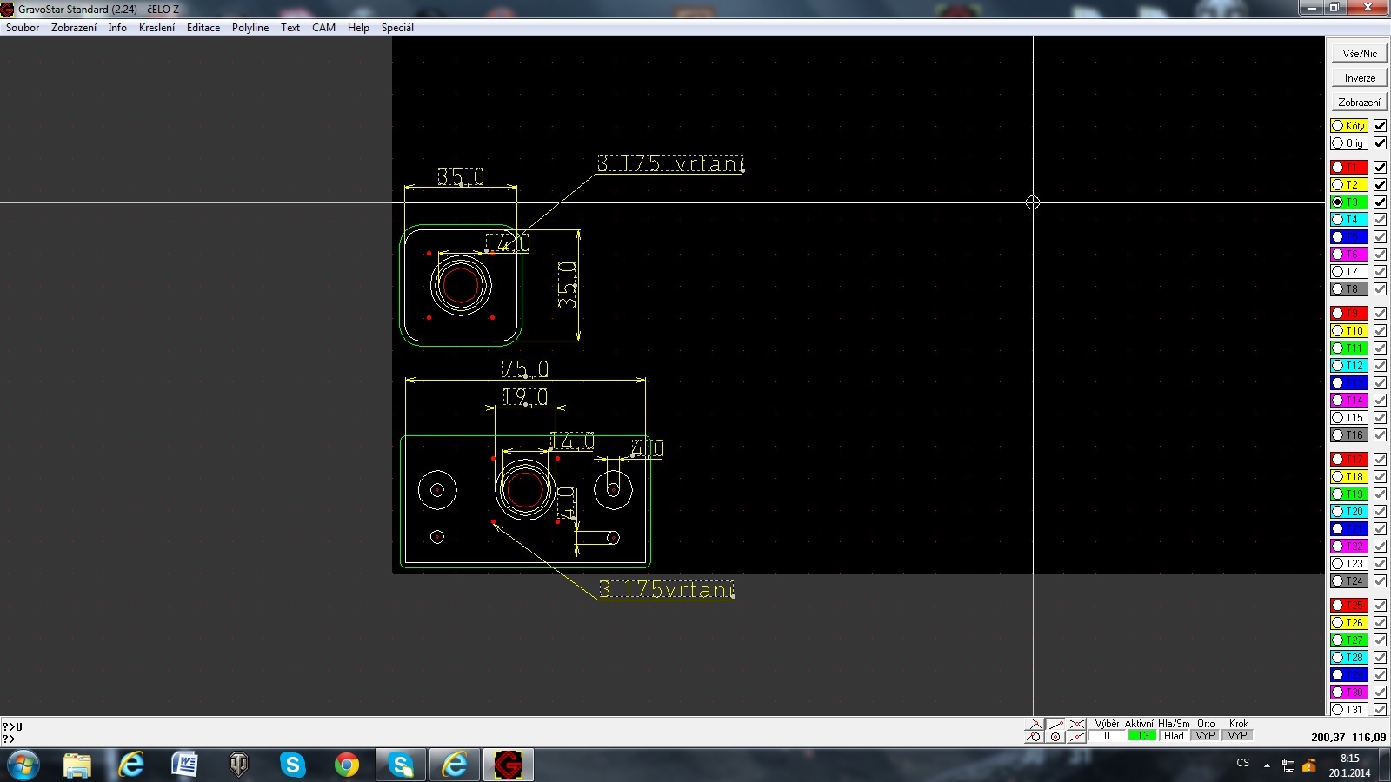
Task: Click the crossed-lines snap icon
Action: (1077, 724)
